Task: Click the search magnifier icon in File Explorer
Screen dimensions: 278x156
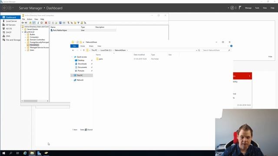Action: point(229,50)
